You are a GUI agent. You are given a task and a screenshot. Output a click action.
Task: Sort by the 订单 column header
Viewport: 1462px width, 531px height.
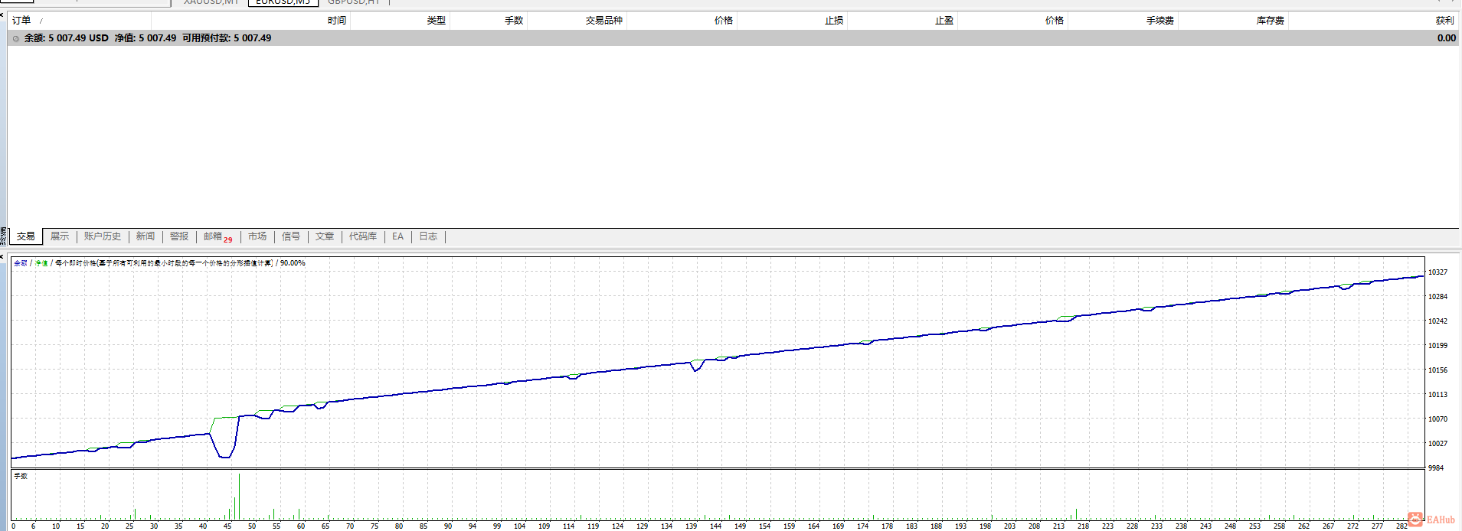21,21
